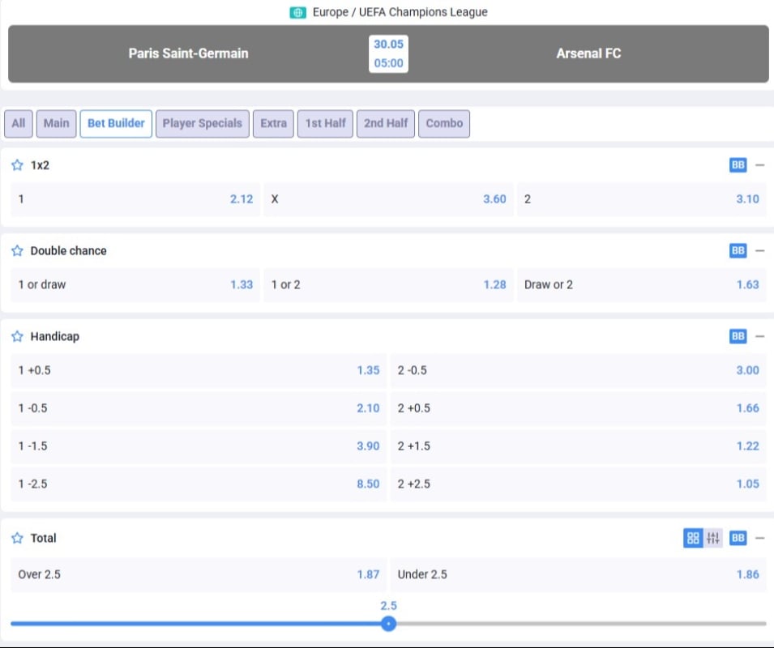This screenshot has height=648, width=774.
Task: Collapse the Double chance section
Action: (x=760, y=250)
